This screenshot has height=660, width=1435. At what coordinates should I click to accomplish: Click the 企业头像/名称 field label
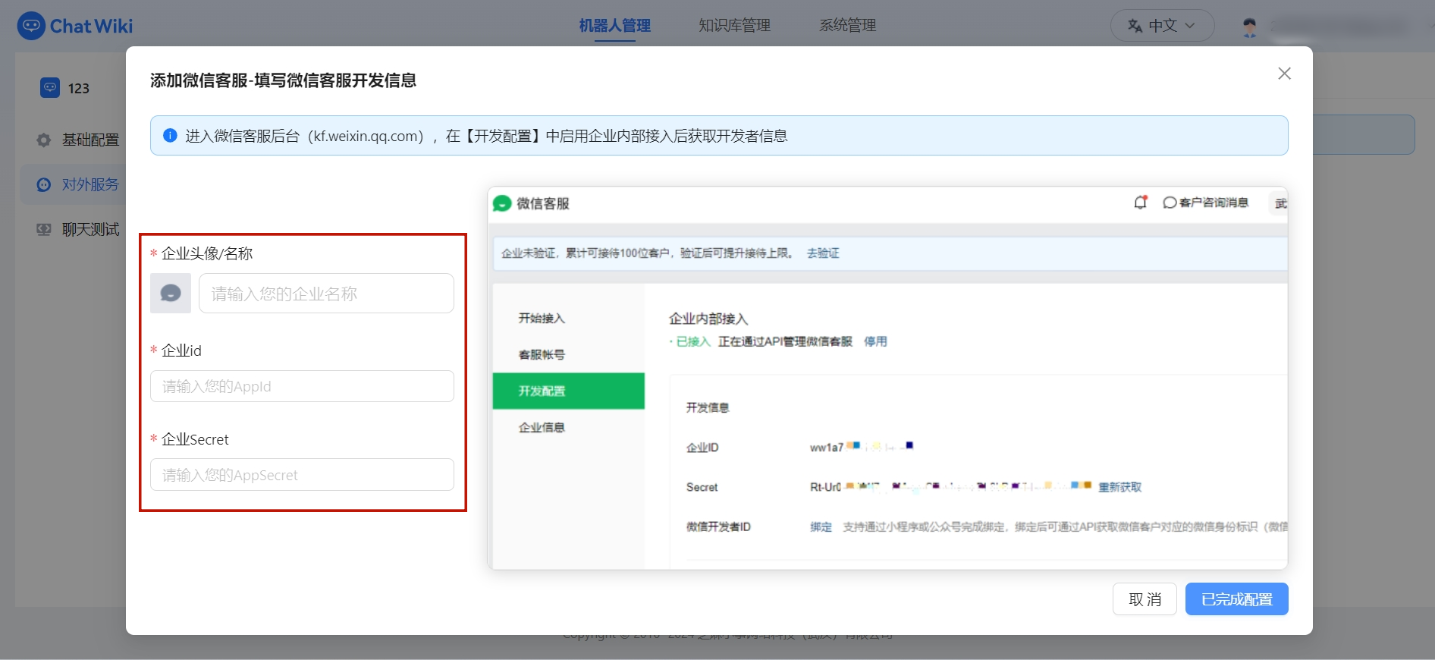tap(207, 253)
